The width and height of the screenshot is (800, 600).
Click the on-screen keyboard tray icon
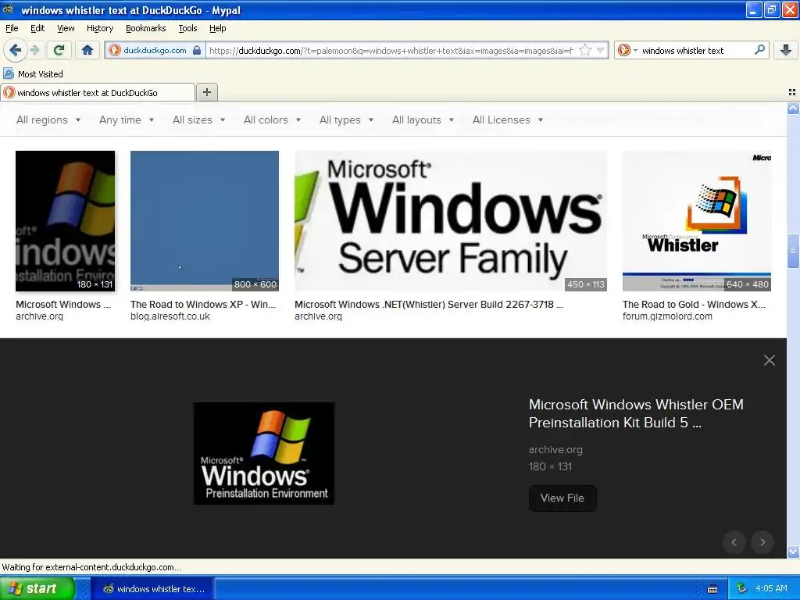pos(712,589)
